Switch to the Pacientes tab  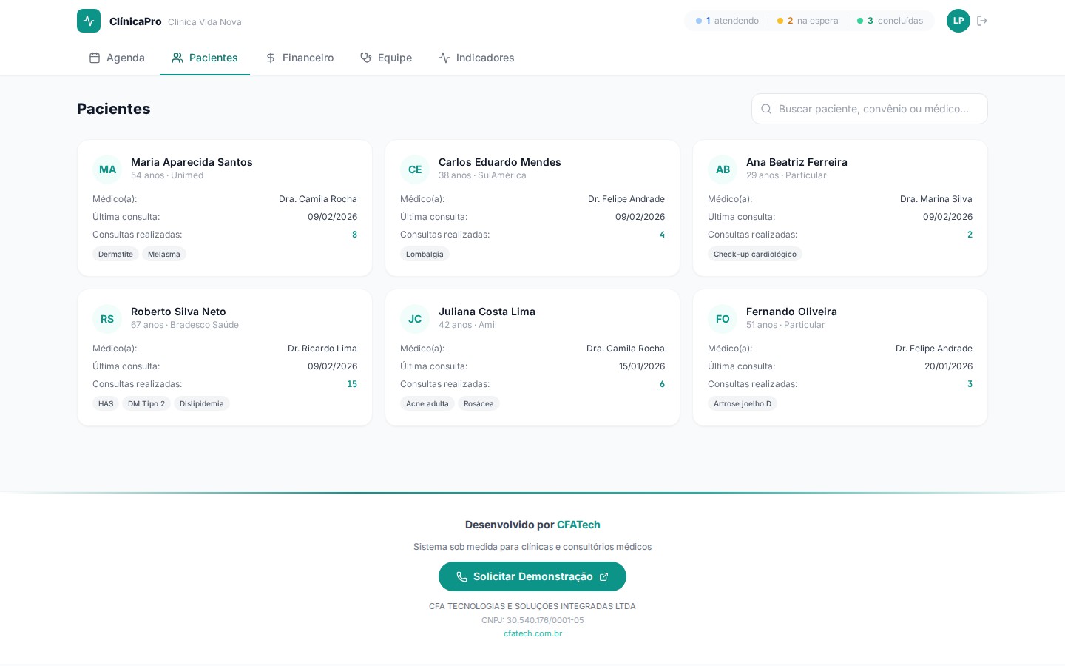(x=205, y=58)
